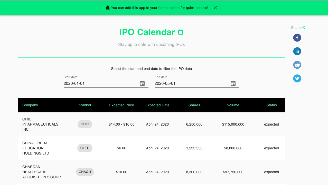
Task: Share the page on Reddit
Action: pyautogui.click(x=297, y=65)
